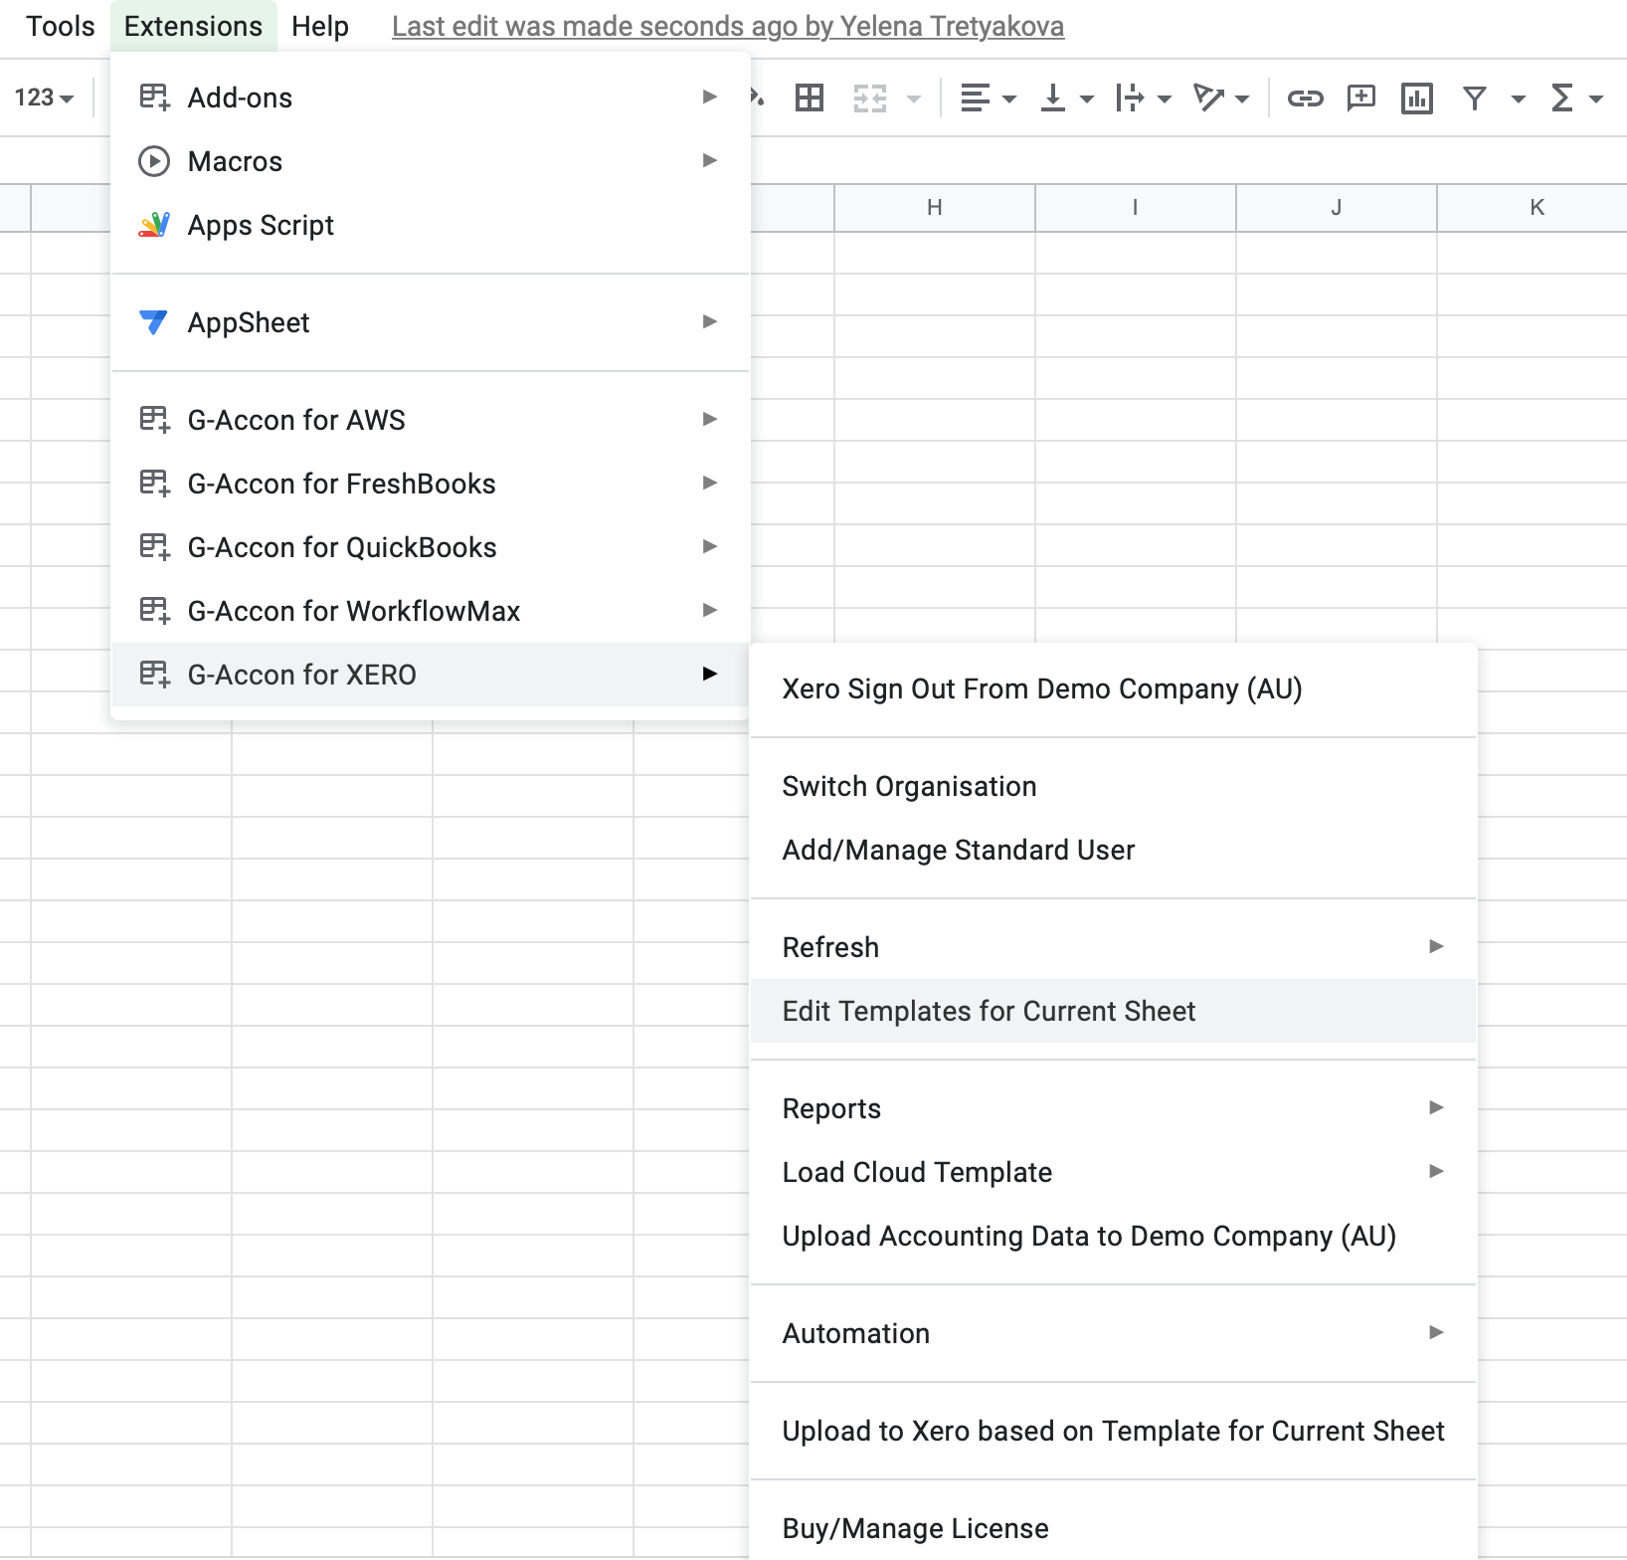
Task: Click the Add-ons menu icon
Action: (154, 97)
